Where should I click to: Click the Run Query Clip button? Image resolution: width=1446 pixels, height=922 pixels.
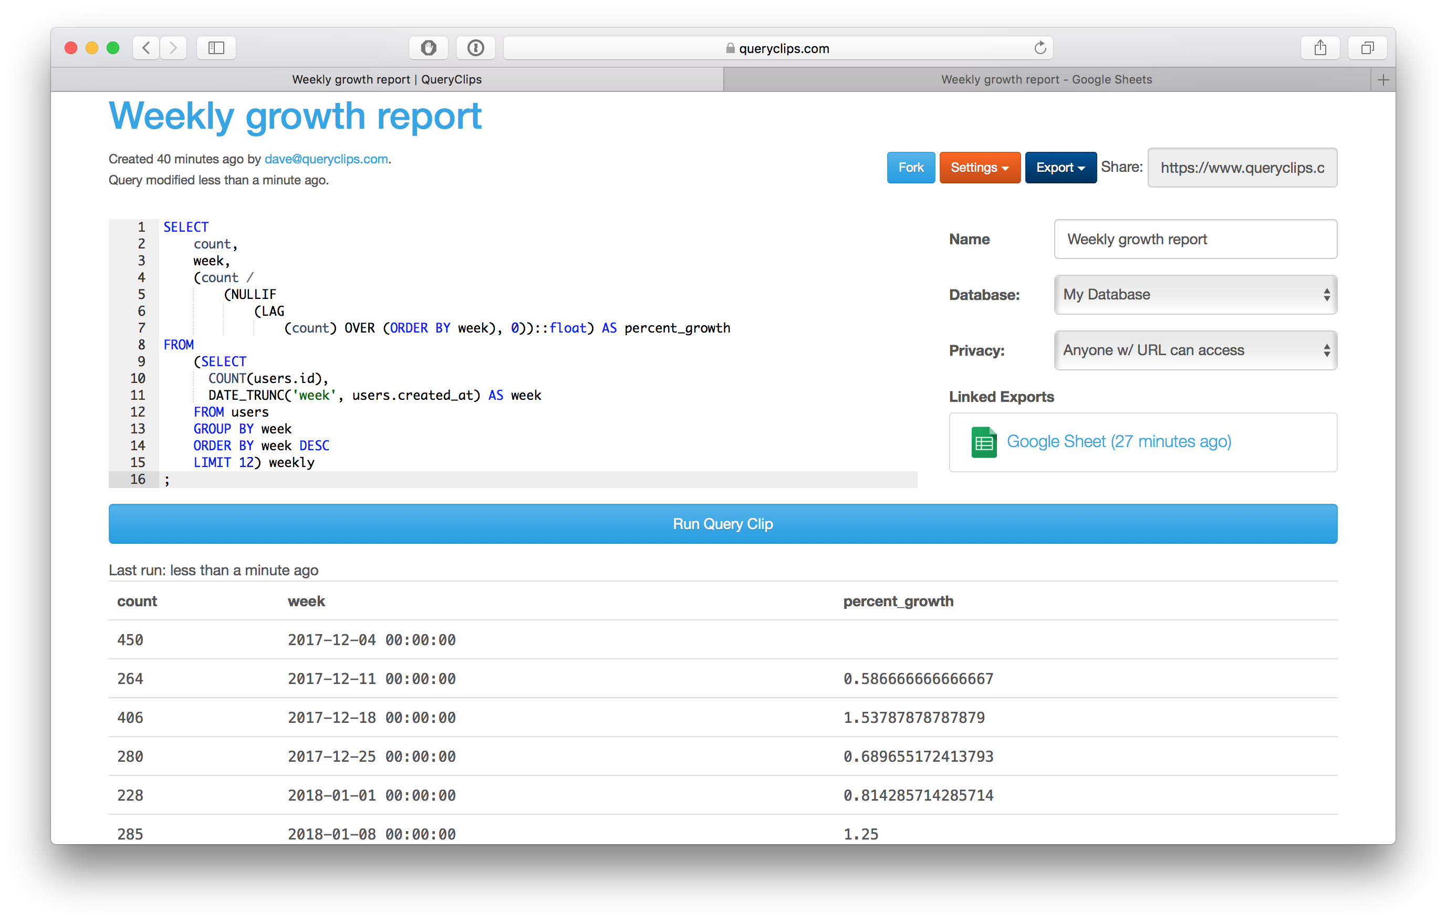click(x=722, y=524)
